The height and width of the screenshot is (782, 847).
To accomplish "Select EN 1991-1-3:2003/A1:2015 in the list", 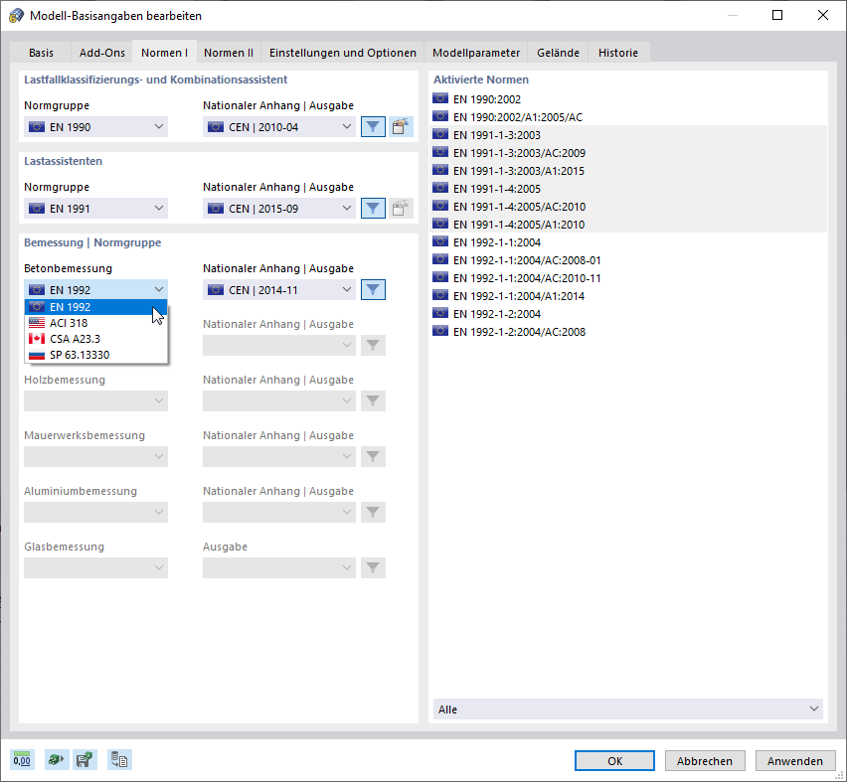I will tap(628, 171).
